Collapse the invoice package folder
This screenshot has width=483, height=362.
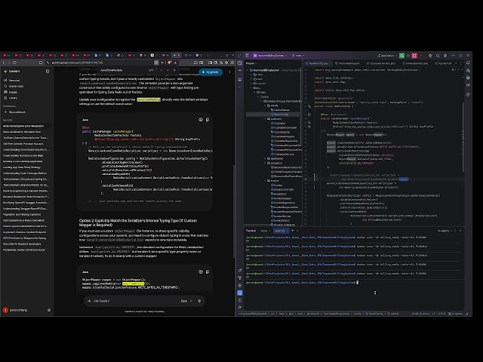pos(265,181)
